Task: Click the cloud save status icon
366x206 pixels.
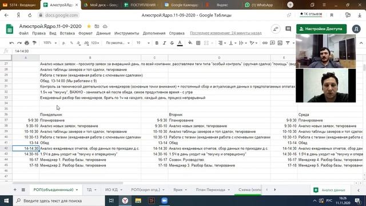Action: [105, 26]
